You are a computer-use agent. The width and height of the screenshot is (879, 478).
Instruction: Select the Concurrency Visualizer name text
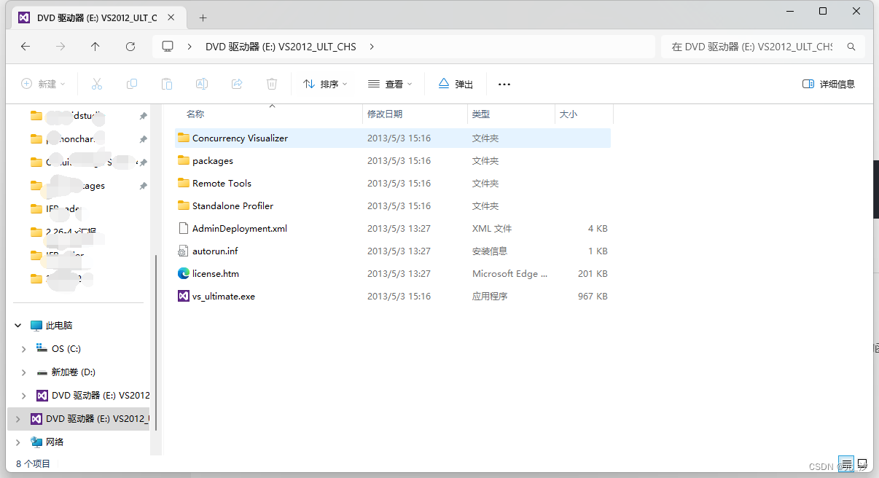[240, 138]
